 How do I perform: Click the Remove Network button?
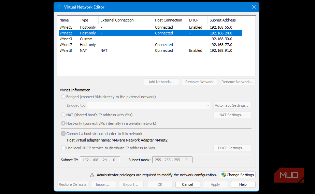point(199,82)
